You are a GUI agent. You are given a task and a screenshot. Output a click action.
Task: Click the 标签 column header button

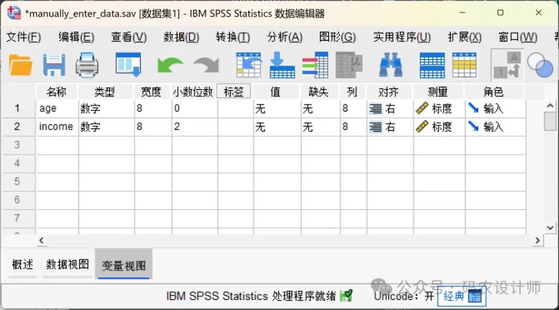[234, 92]
